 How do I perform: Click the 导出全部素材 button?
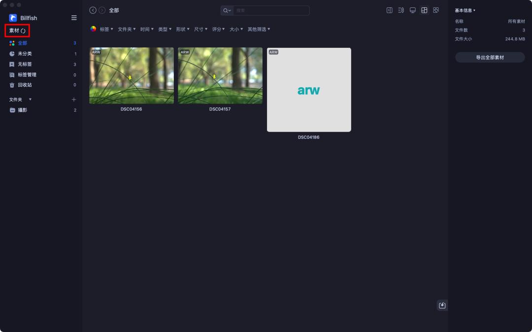[490, 57]
